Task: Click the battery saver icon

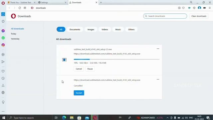Action: (204, 8)
